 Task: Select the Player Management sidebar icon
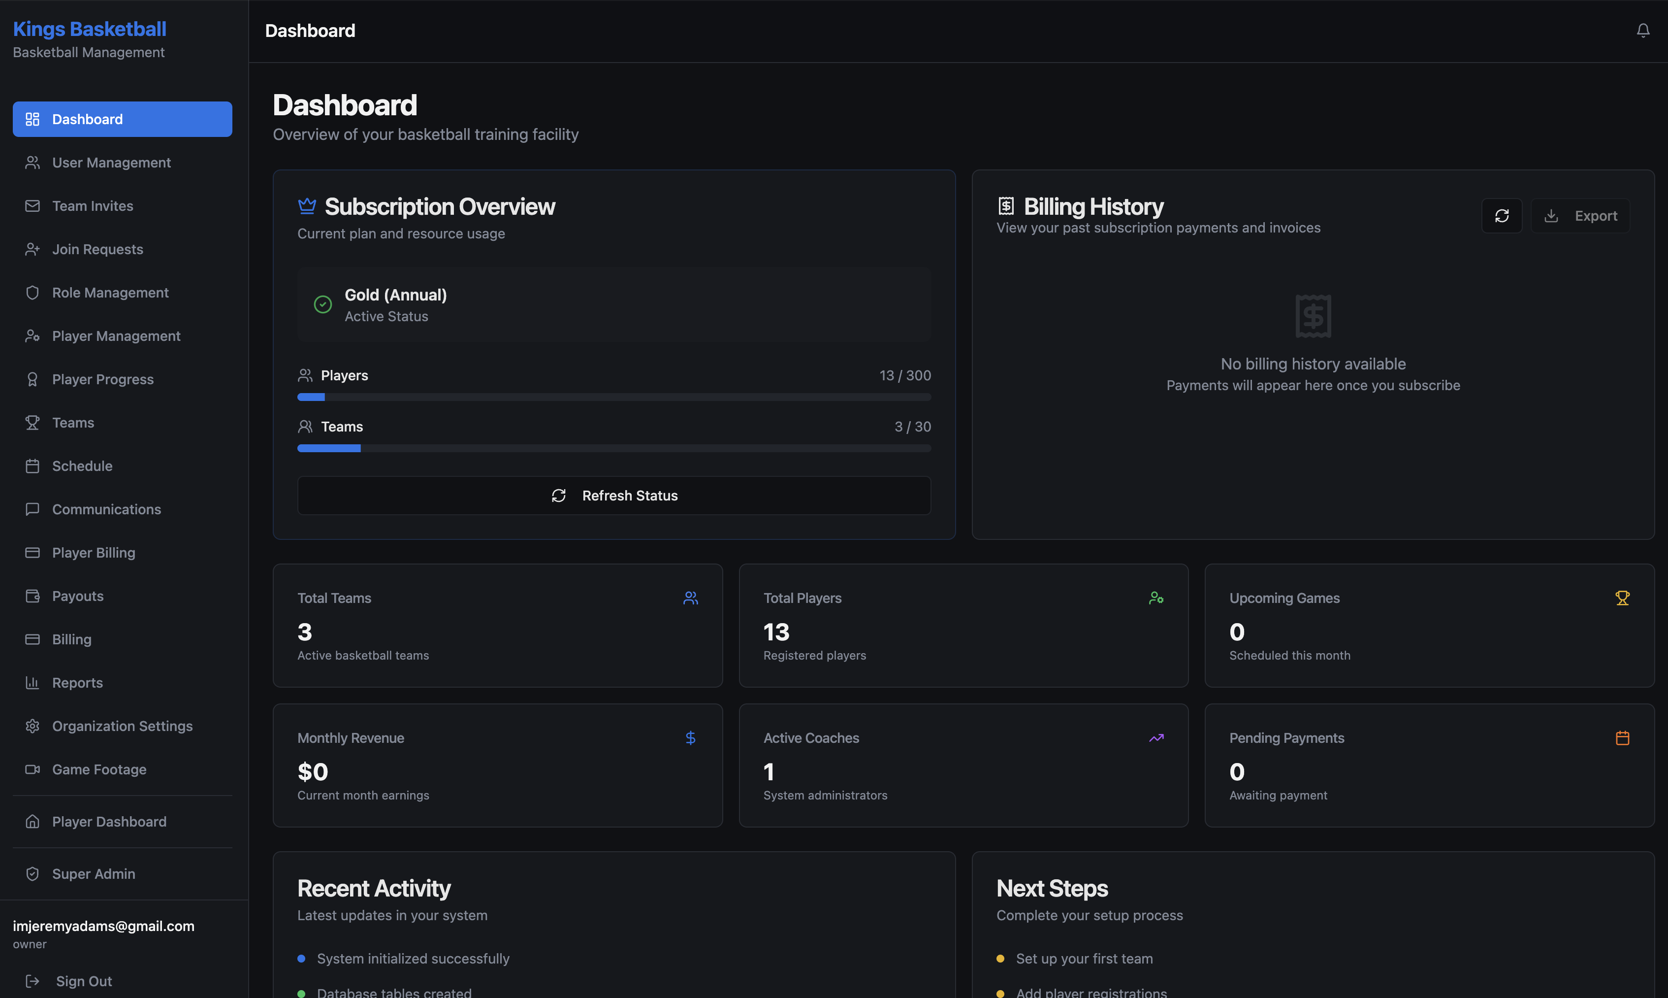click(x=32, y=335)
